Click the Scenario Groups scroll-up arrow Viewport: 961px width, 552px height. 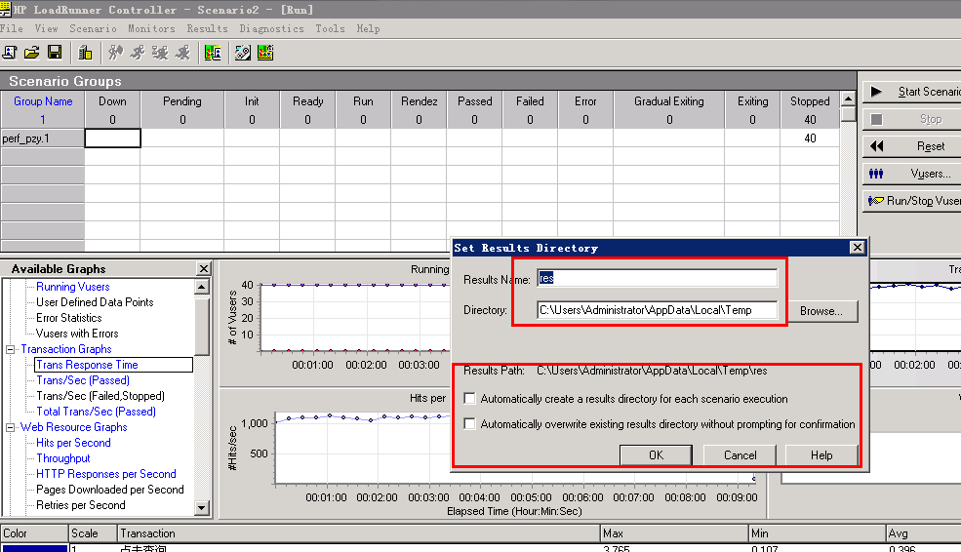pos(848,99)
